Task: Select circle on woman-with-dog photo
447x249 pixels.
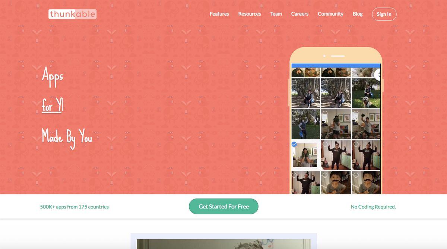Action: point(356,82)
